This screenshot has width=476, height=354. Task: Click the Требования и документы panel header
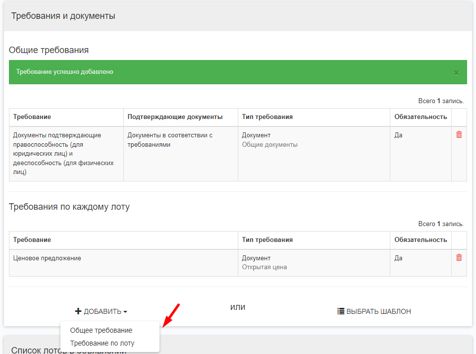[63, 16]
